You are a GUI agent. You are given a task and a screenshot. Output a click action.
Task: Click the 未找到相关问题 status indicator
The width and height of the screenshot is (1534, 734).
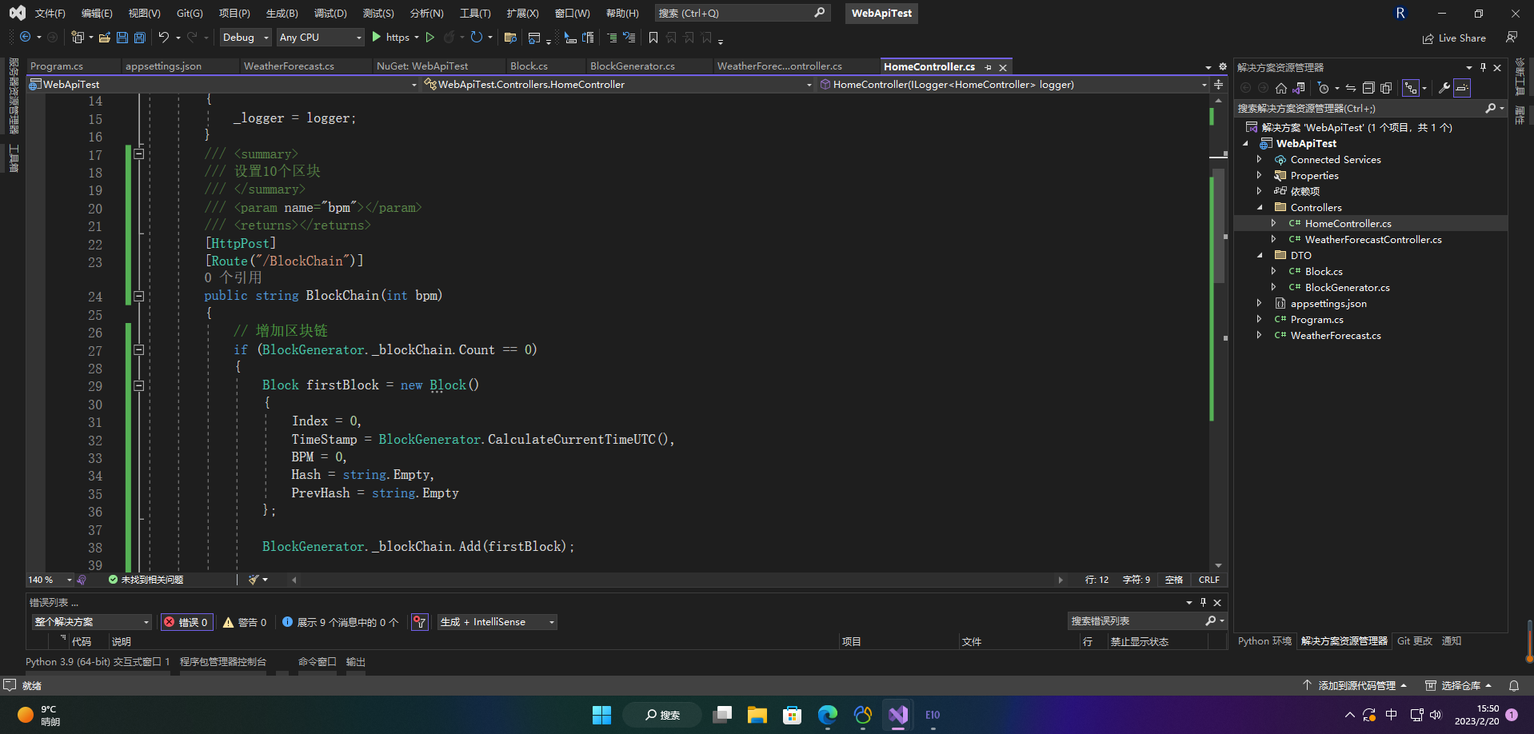[146, 580]
